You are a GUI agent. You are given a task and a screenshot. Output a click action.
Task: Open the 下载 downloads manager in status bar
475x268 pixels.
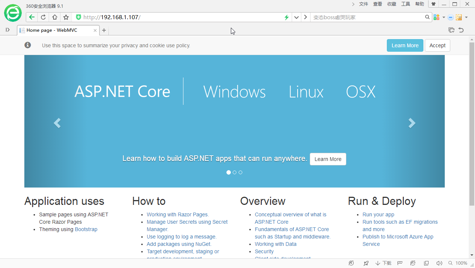click(384, 263)
